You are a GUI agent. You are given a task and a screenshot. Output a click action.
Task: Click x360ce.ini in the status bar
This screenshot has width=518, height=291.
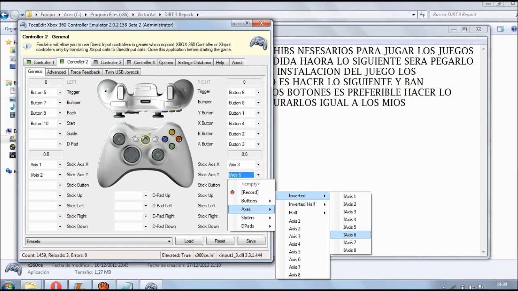(x=205, y=255)
